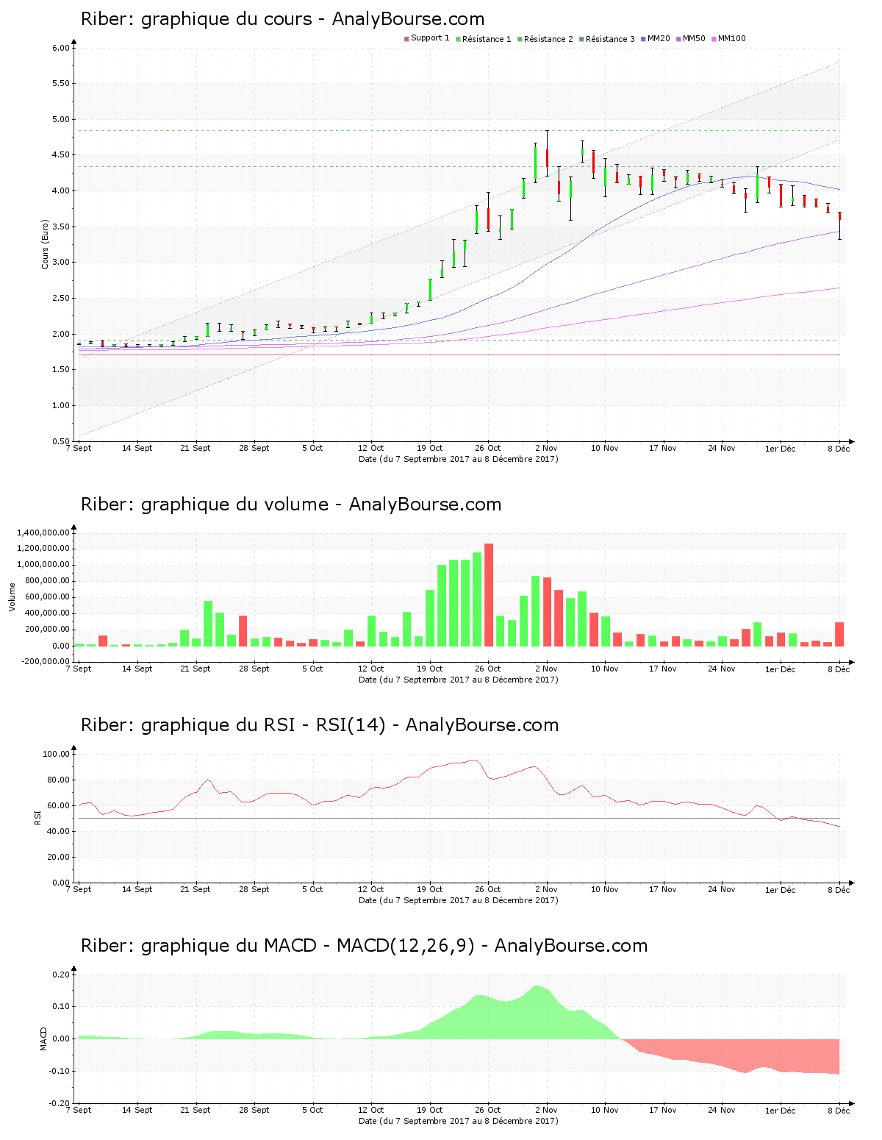Click '8 Déc' date on volume chart

point(839,669)
